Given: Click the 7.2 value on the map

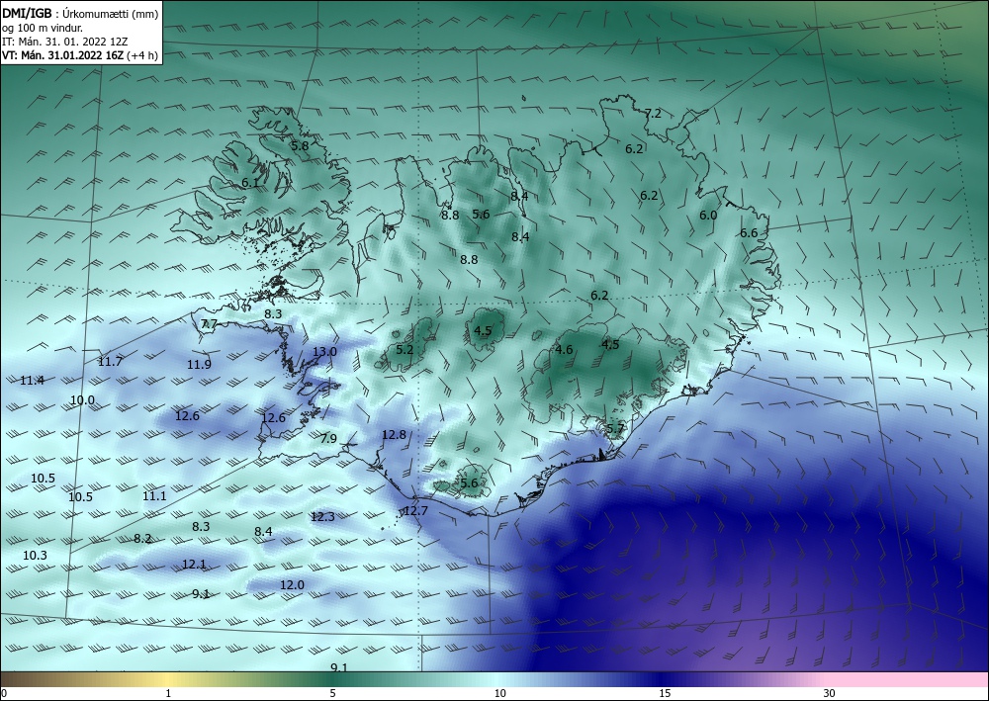Looking at the screenshot, I should (x=654, y=114).
